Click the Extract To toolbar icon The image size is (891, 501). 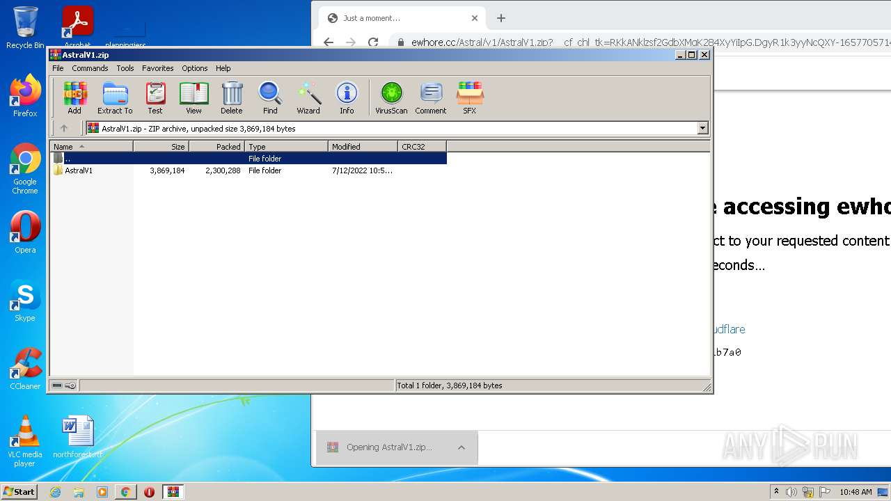pyautogui.click(x=115, y=98)
